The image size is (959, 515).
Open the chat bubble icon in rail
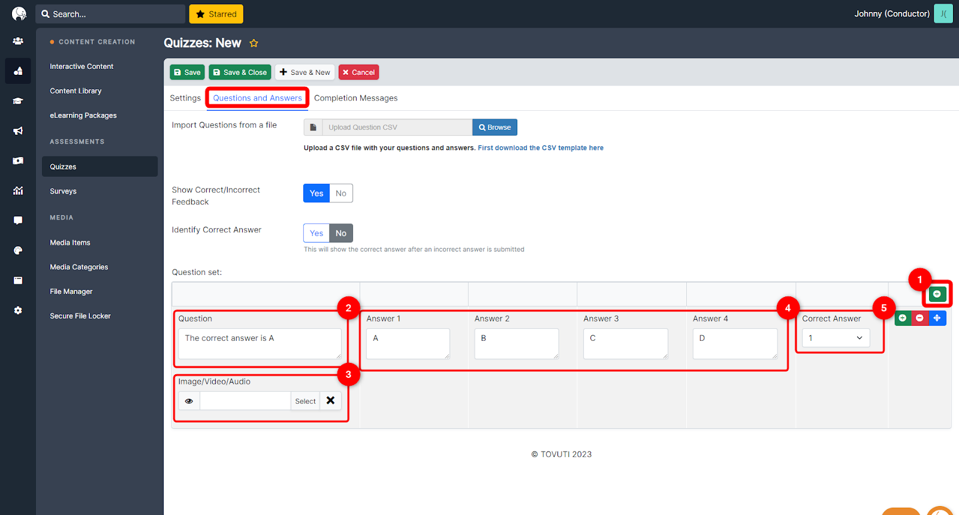(x=18, y=220)
